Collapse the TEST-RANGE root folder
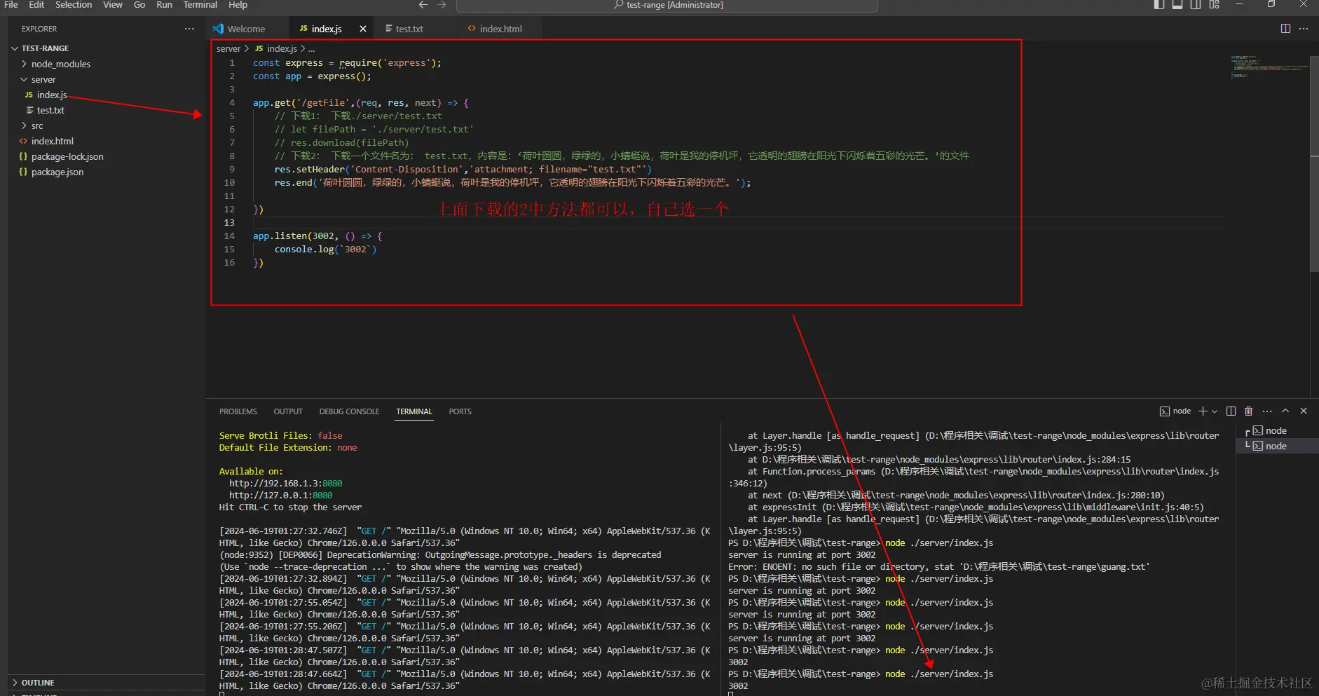 click(x=105, y=48)
